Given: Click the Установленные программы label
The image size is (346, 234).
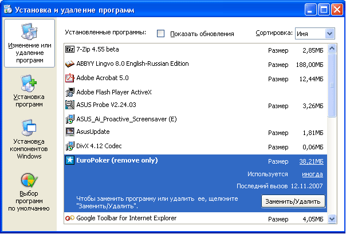Looking at the screenshot, I should pyautogui.click(x=105, y=33).
